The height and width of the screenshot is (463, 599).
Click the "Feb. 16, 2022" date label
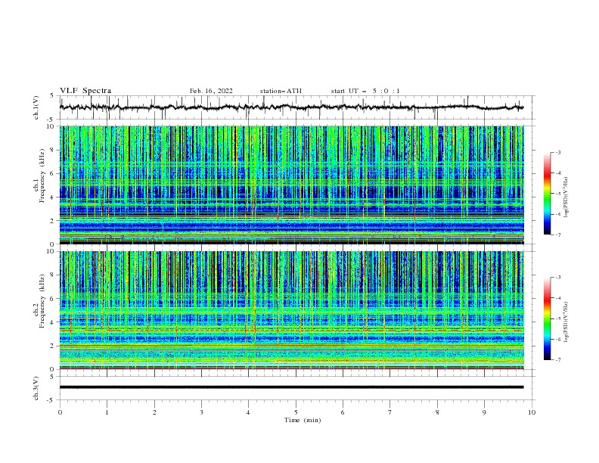(211, 91)
